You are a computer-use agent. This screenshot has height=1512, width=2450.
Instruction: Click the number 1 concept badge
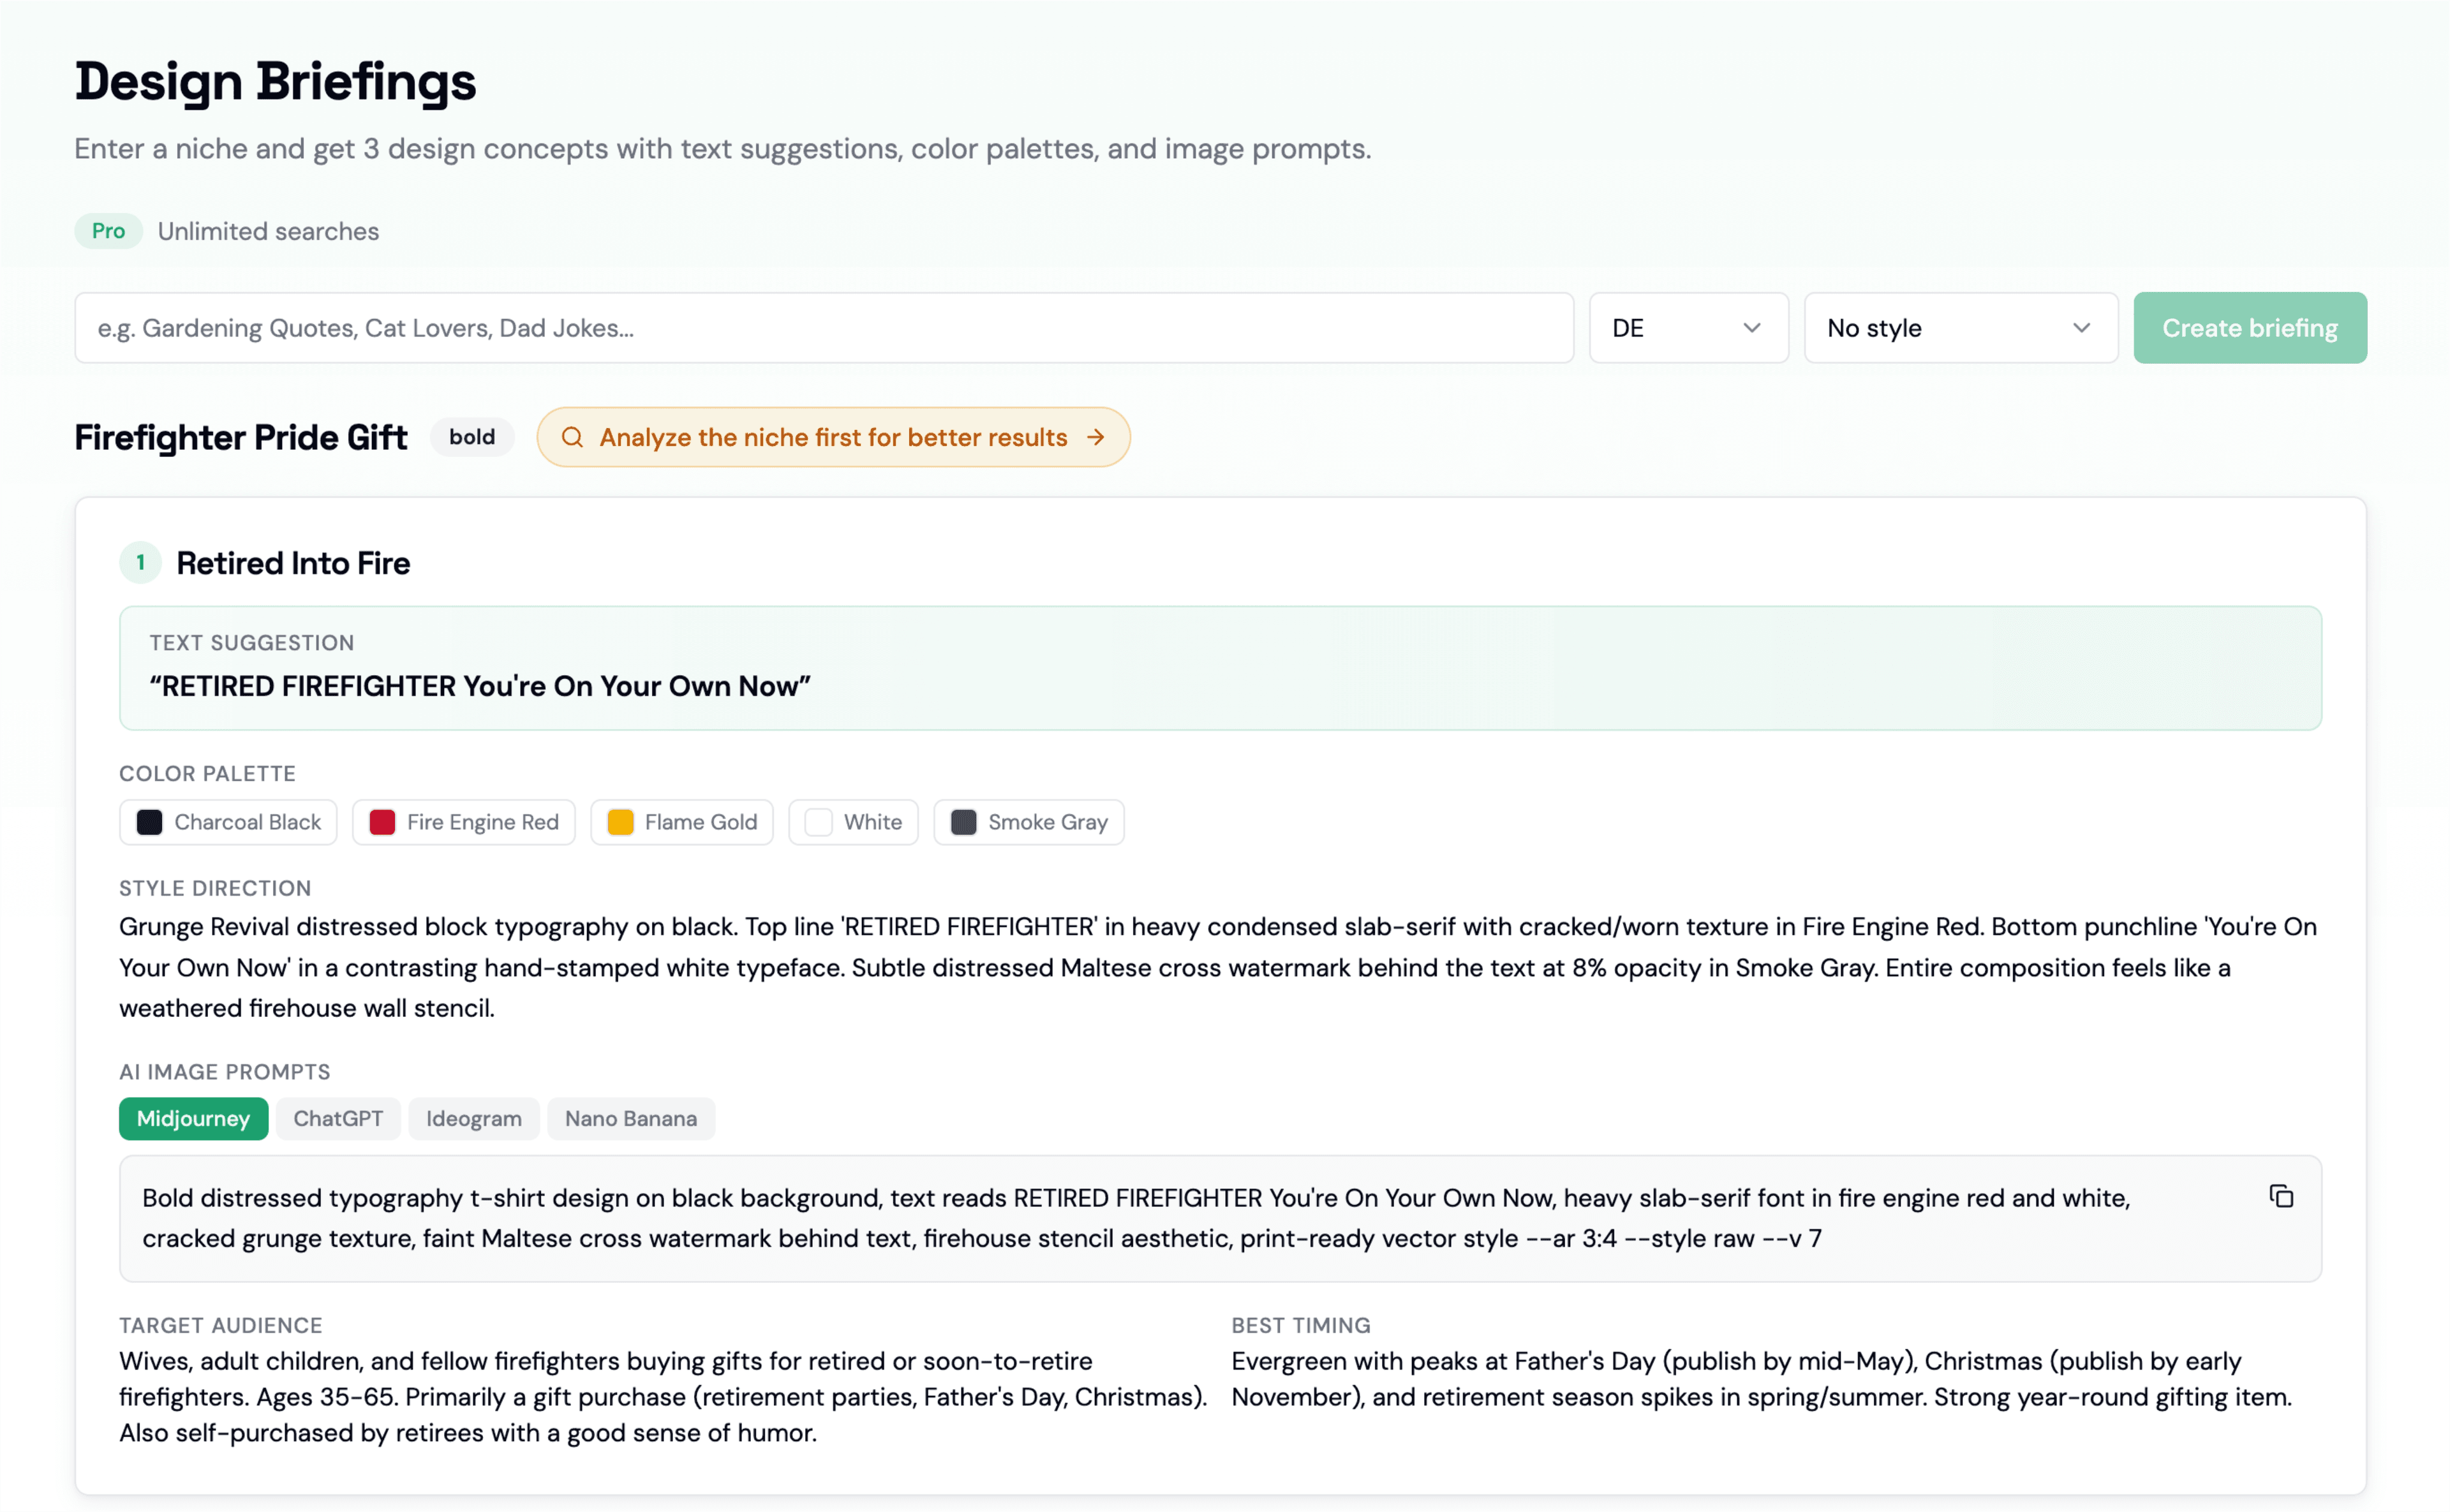tap(140, 563)
